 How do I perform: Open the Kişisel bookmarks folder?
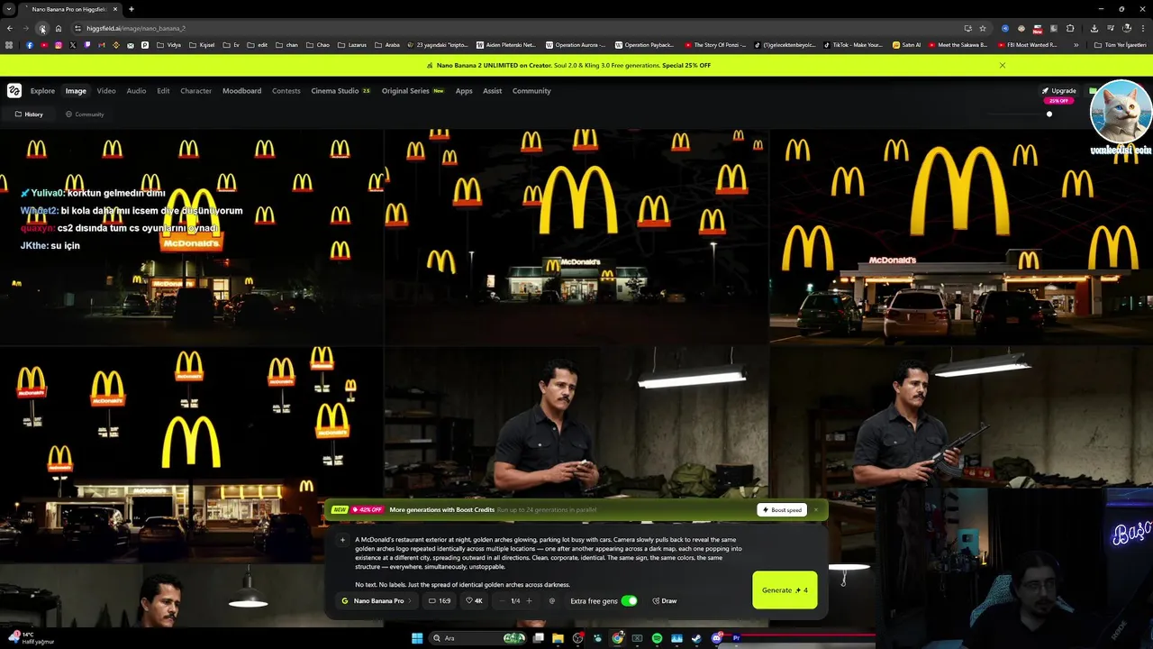[202, 45]
